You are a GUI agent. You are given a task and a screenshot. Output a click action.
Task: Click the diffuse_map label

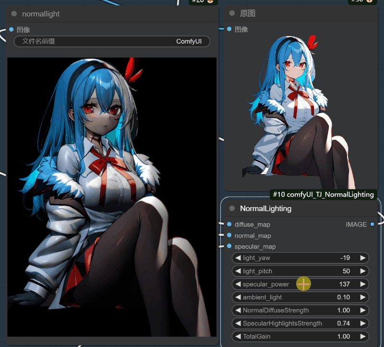tap(252, 224)
